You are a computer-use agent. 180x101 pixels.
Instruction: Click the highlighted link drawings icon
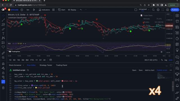click(3, 82)
